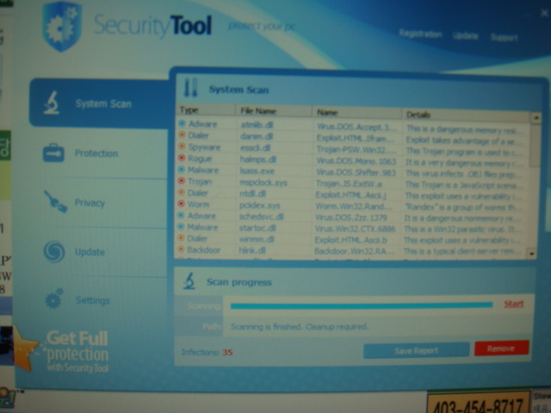
Task: Click the Save Report button
Action: [417, 350]
